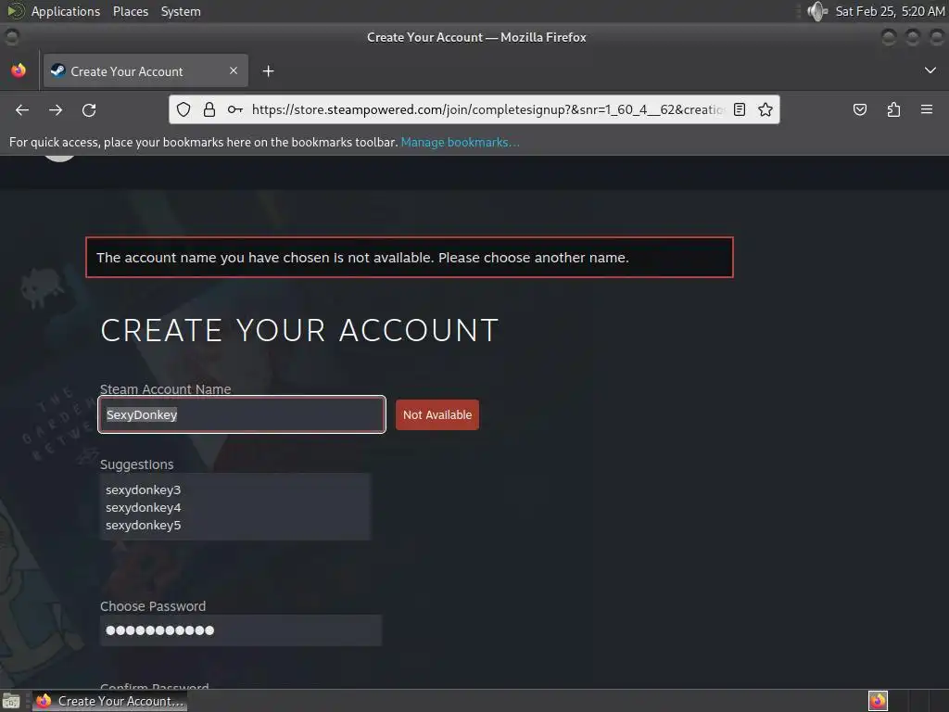Choose suggestion sexydonkey5

pyautogui.click(x=144, y=525)
